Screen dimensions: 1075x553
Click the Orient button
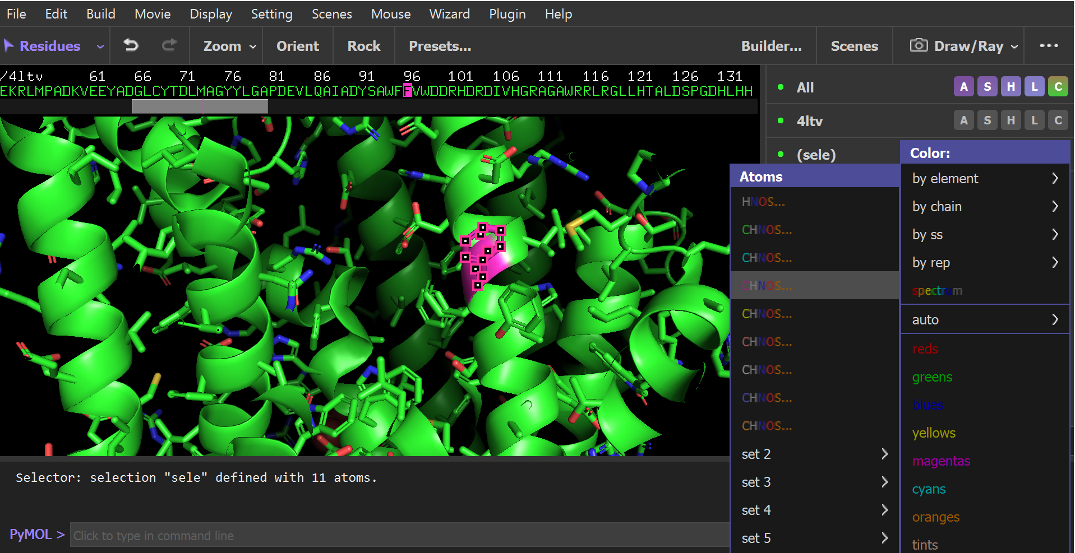coord(297,46)
